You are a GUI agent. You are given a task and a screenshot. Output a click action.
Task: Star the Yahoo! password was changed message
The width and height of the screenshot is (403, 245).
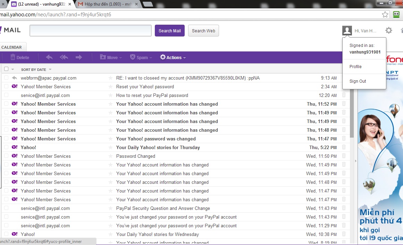(110, 139)
